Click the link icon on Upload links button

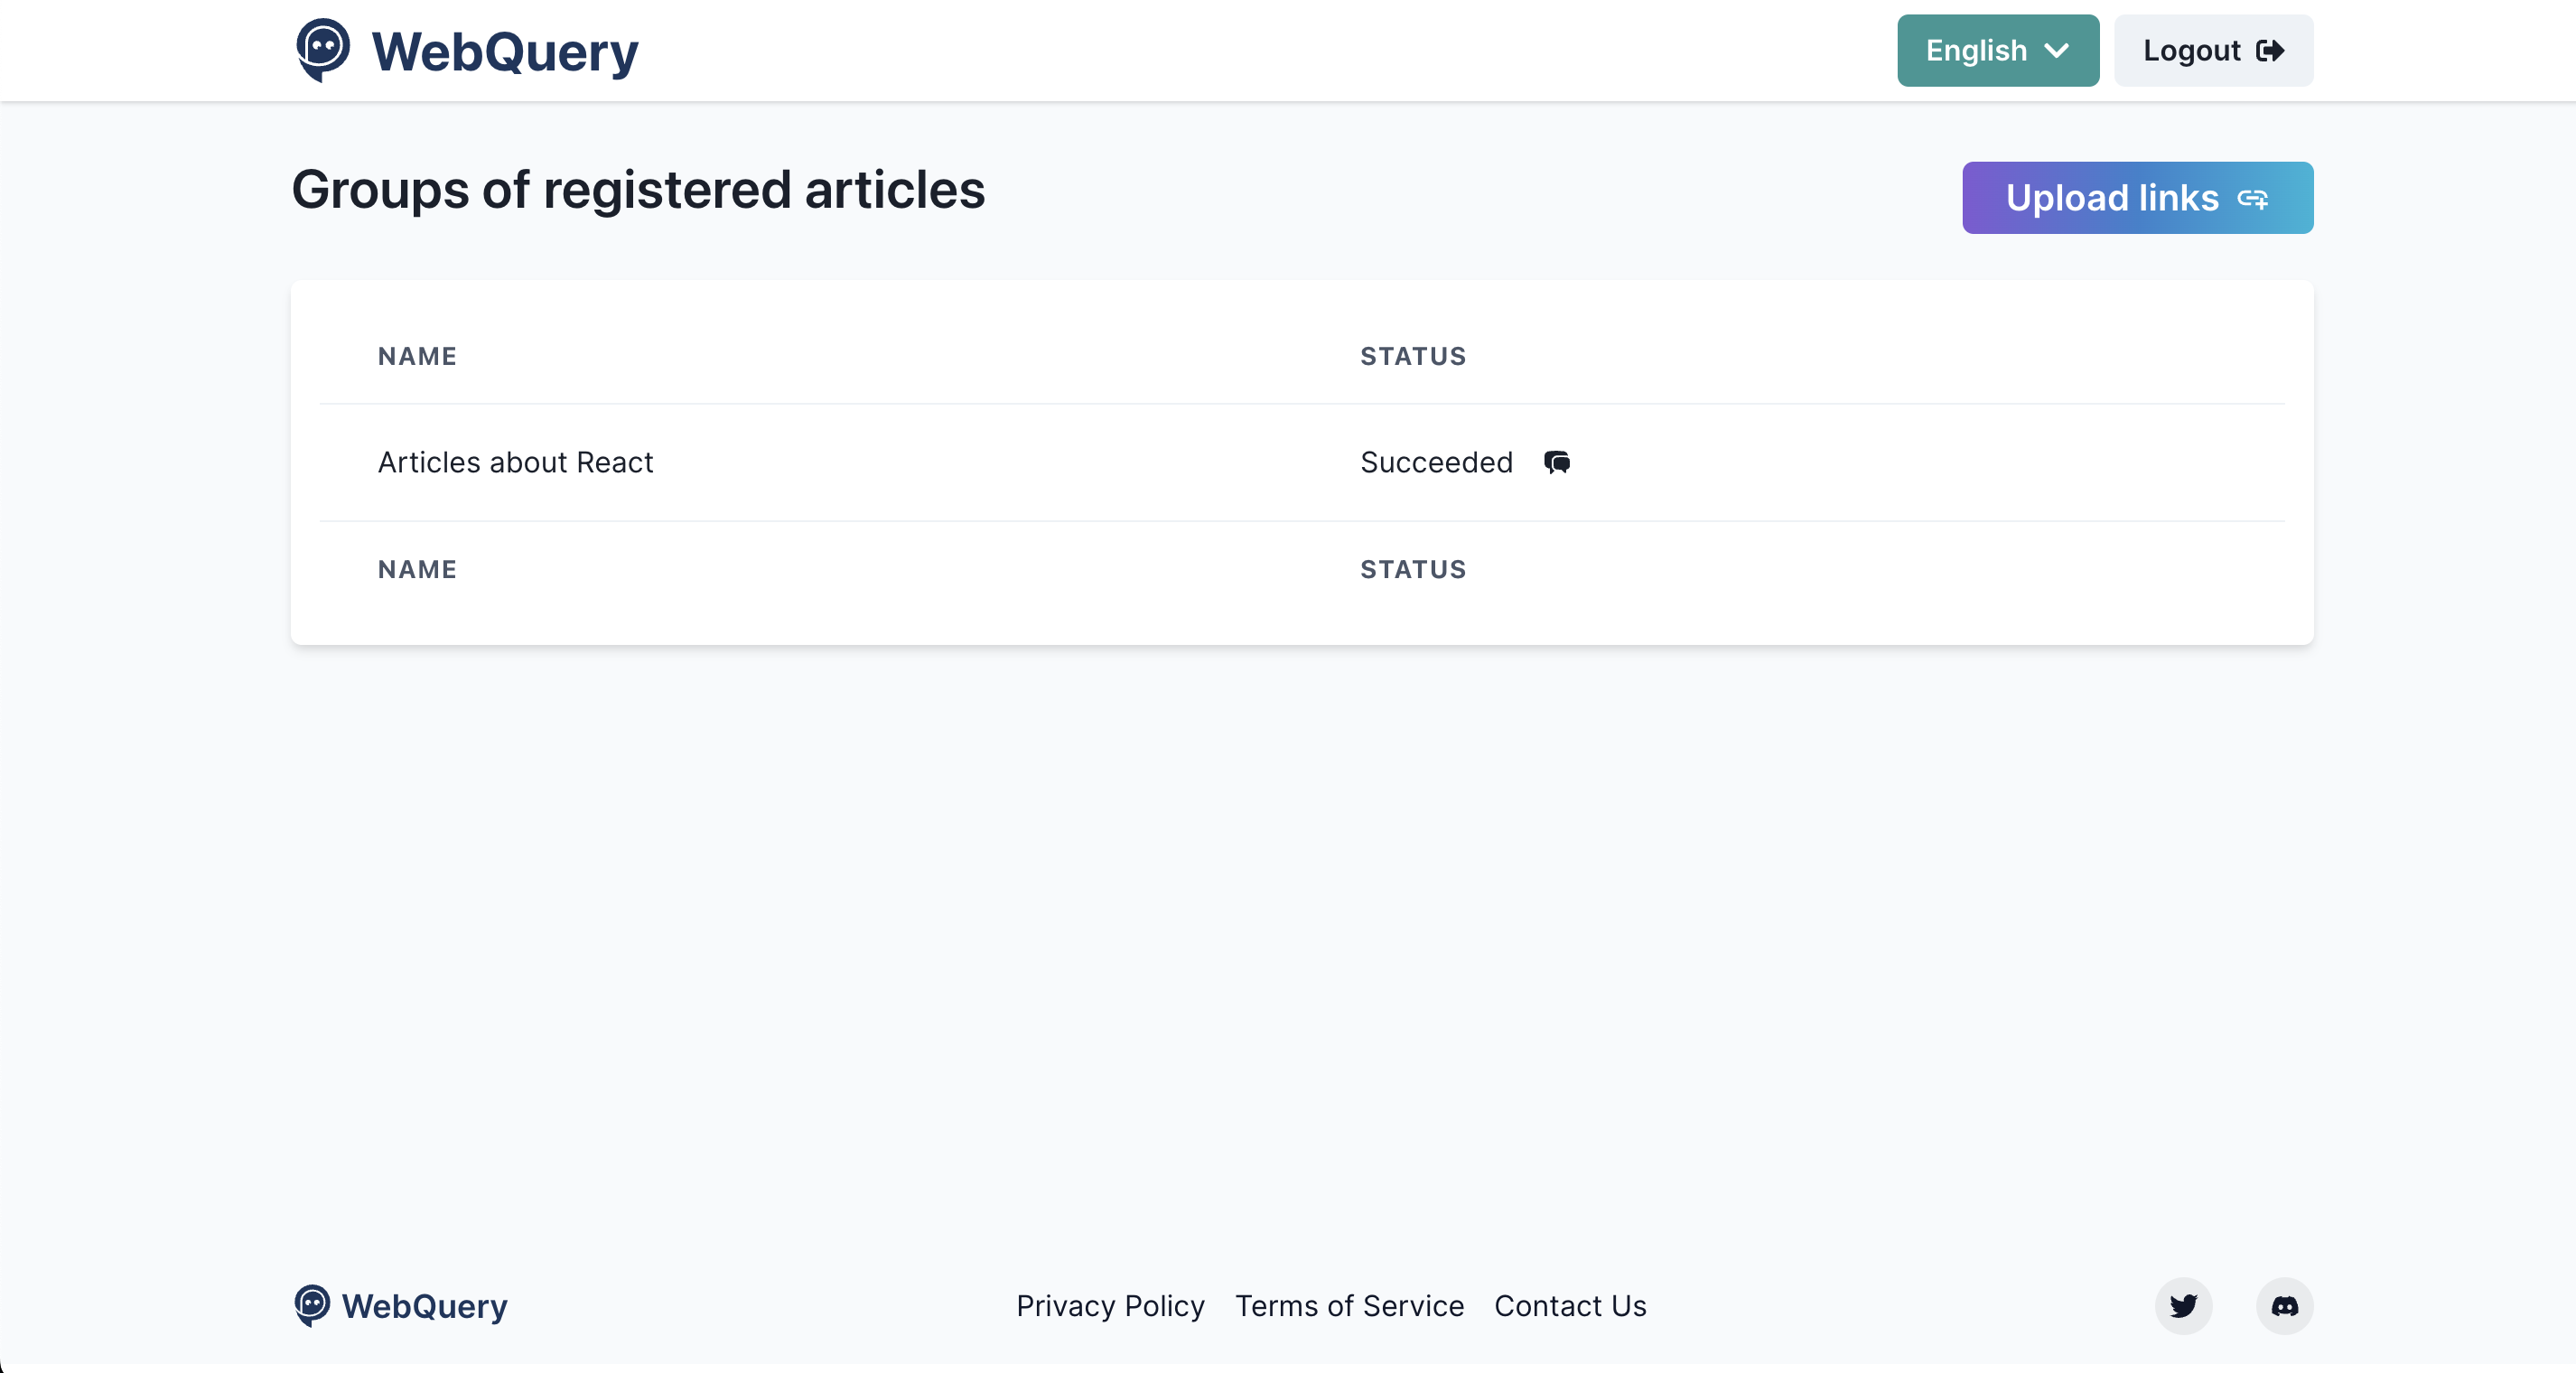(2253, 198)
